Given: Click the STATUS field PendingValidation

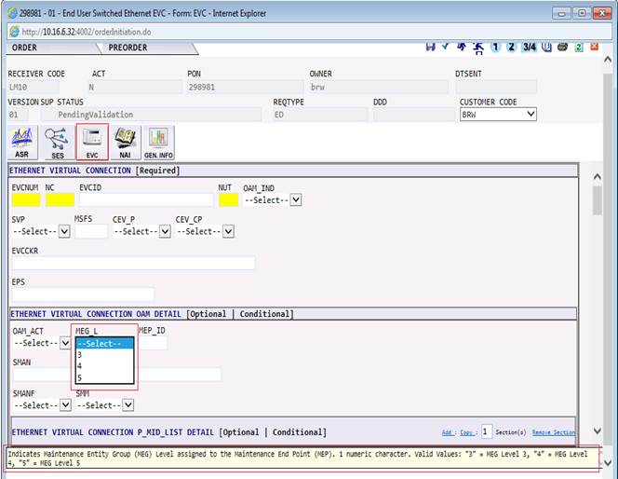Looking at the screenshot, I should tap(151, 115).
